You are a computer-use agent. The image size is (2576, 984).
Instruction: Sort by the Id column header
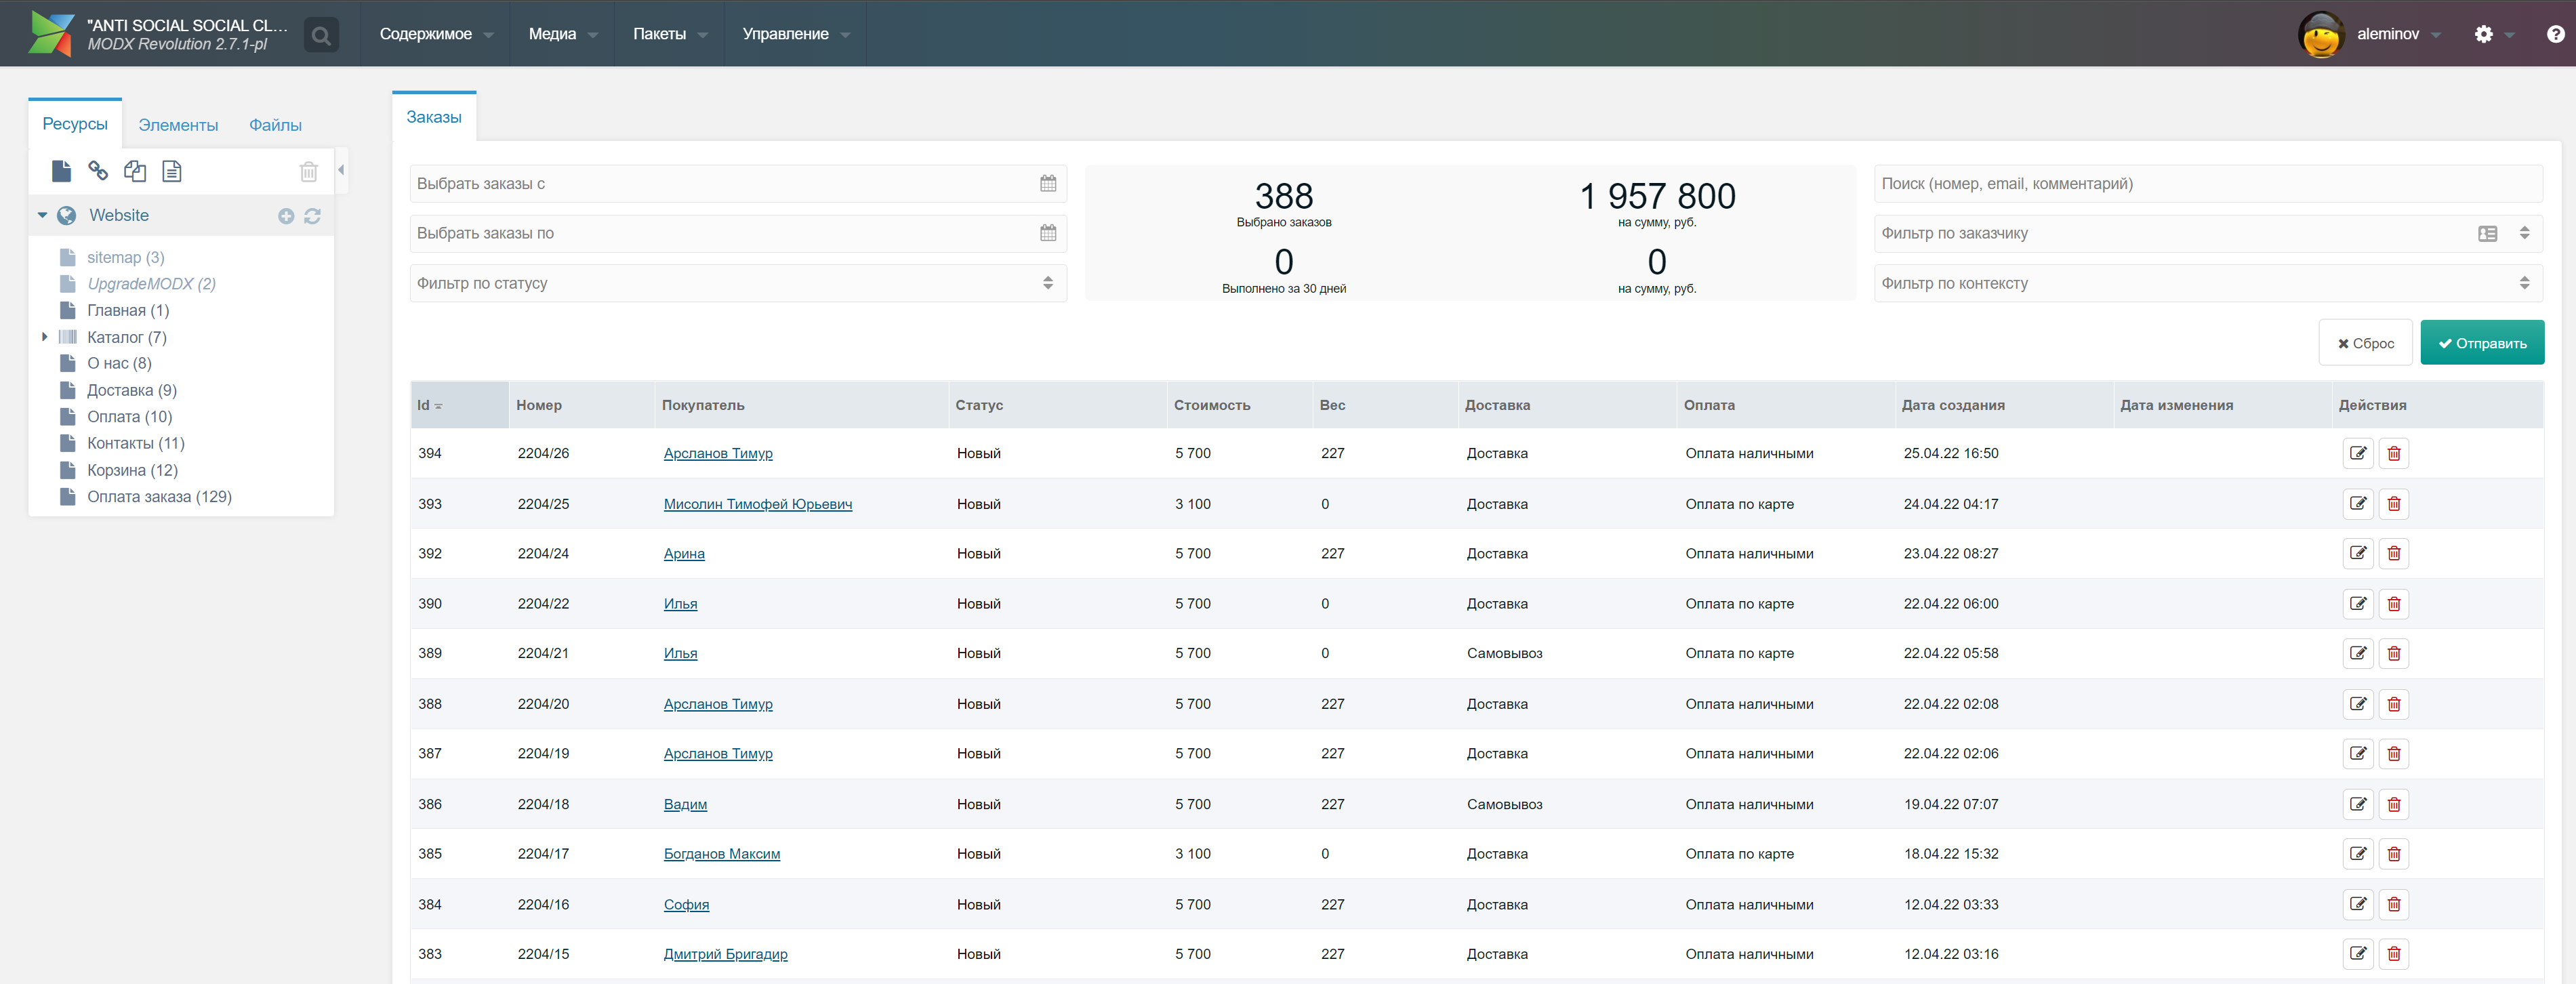click(459, 405)
